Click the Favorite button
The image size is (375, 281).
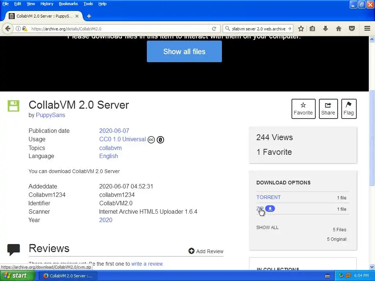pos(303,109)
